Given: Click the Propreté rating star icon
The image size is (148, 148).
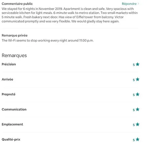Looking at the screenshot, I should pyautogui.click(x=137, y=94).
